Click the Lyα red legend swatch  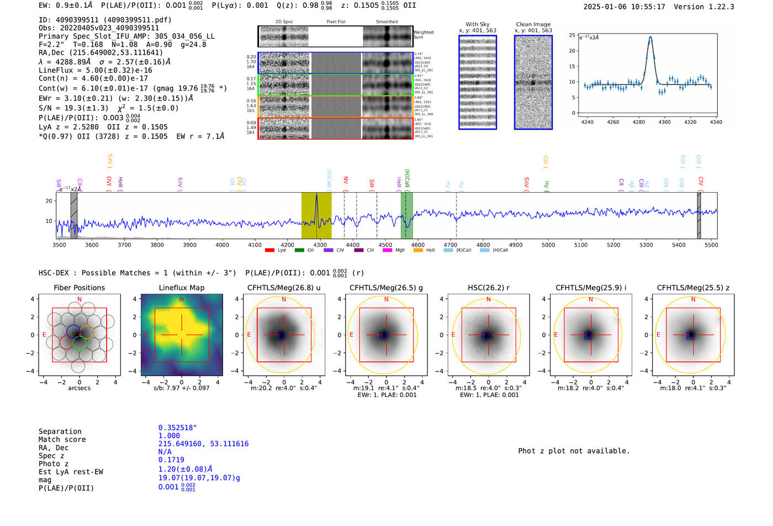click(269, 250)
